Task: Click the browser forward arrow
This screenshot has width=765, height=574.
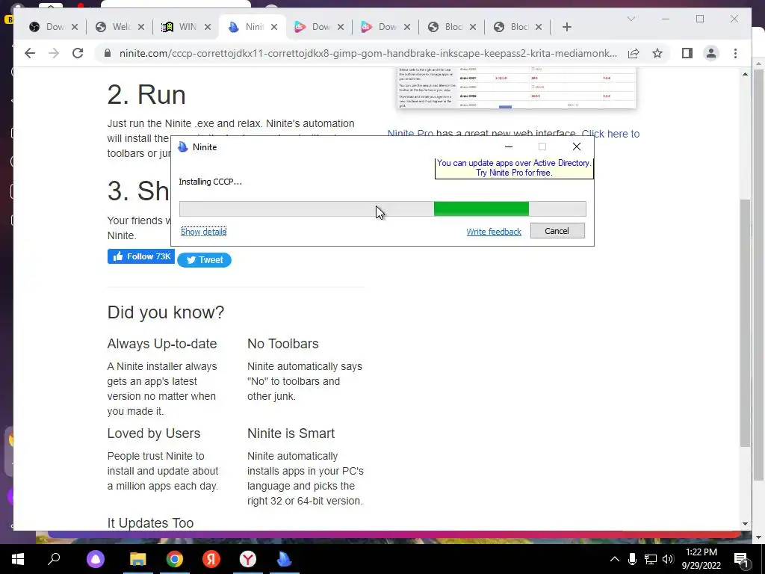Action: tap(54, 53)
